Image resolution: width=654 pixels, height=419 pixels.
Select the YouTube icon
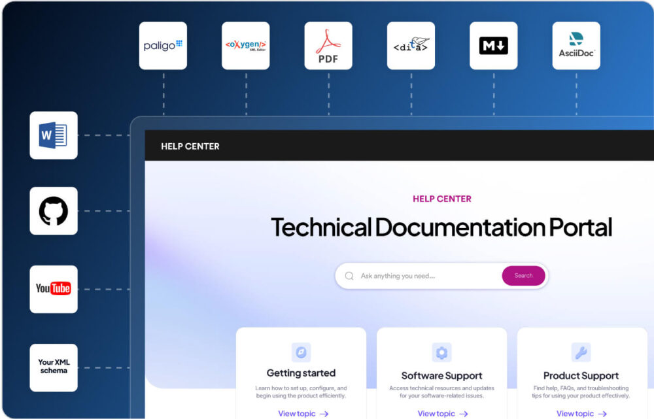tap(54, 288)
